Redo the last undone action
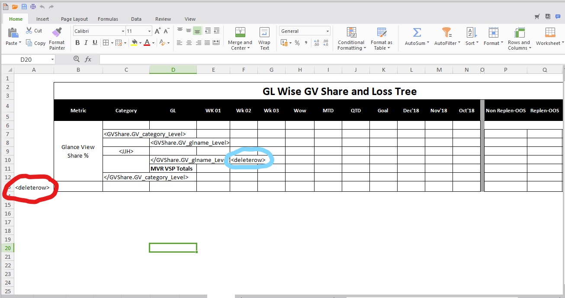This screenshot has height=298, width=565. [51, 6]
